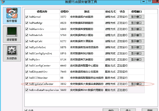Click 显示窗口 for hdSysInfoSvc
The image size is (159, 111).
(x=136, y=47)
